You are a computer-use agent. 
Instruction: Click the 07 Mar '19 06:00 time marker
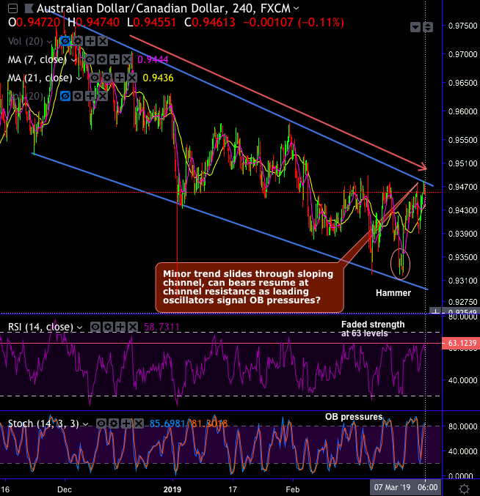(x=406, y=487)
